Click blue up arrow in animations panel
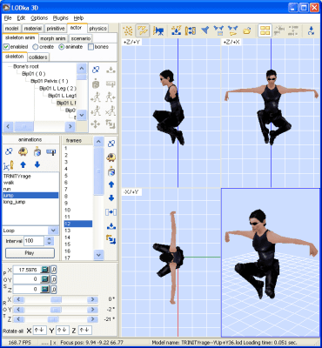The height and width of the screenshot is (348, 322). (23, 165)
